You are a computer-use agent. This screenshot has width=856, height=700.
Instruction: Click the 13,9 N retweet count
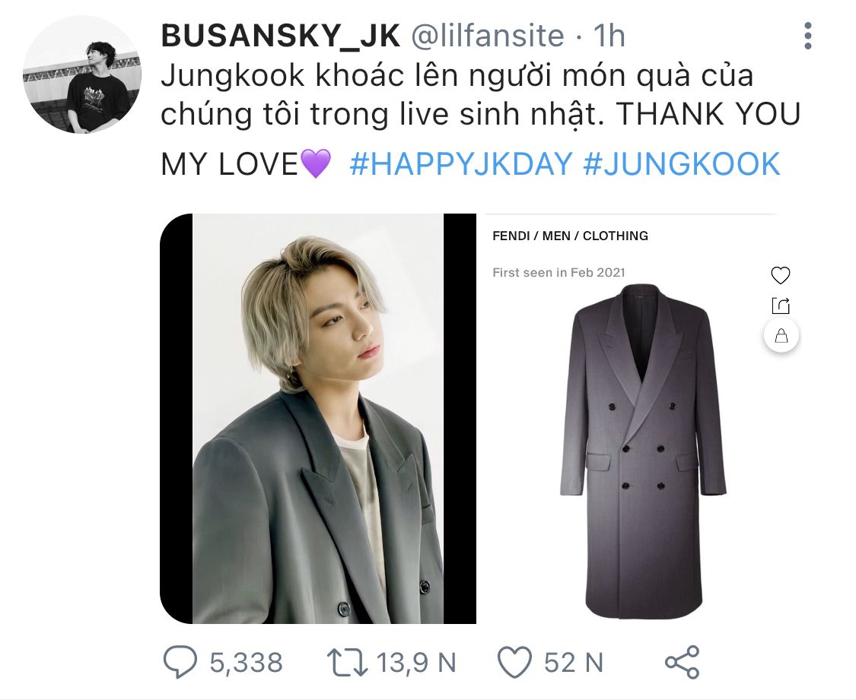coord(416,663)
